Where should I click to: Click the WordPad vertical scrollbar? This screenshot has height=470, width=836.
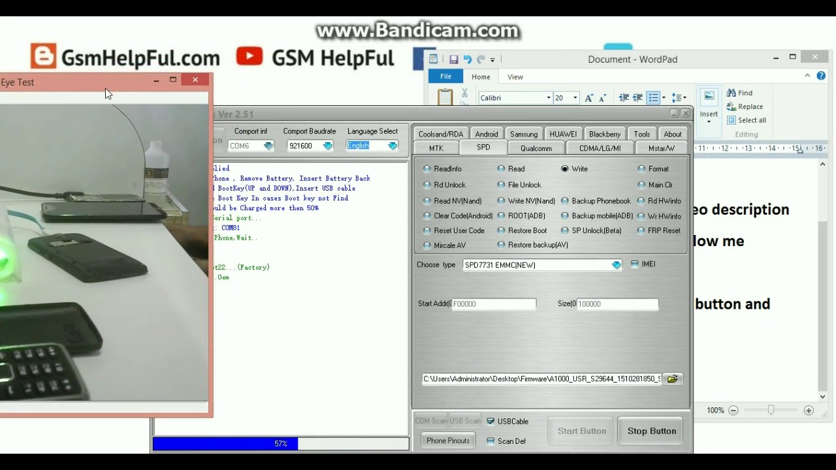click(823, 281)
